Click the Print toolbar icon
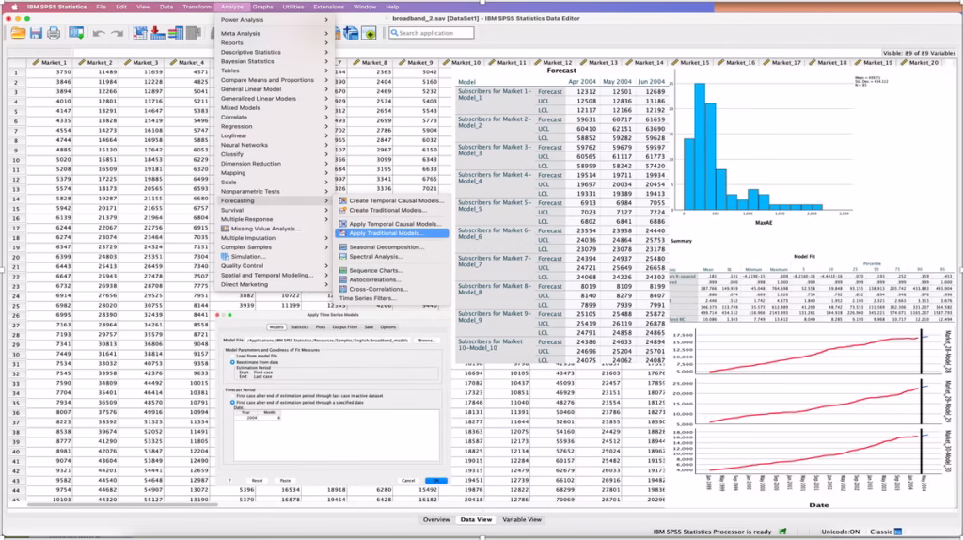This screenshot has height=540, width=963. click(x=54, y=33)
